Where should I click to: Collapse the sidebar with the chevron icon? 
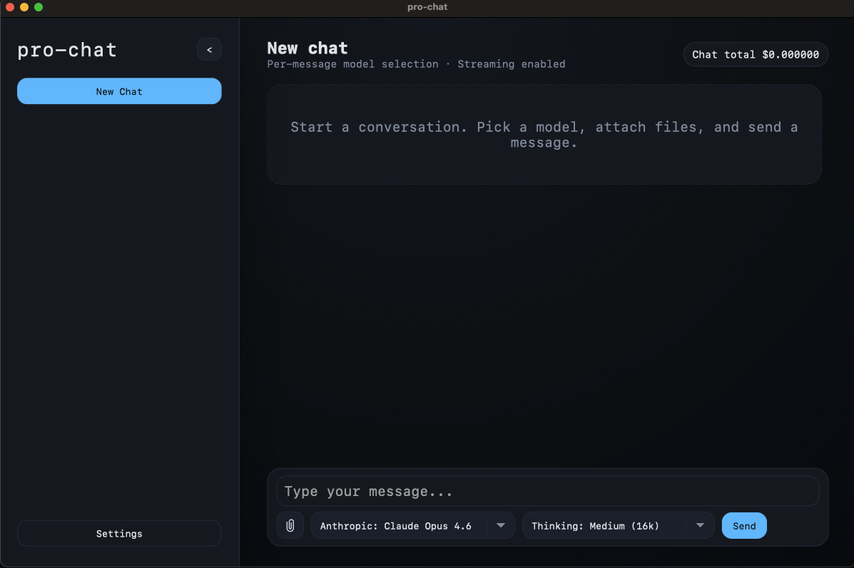209,49
